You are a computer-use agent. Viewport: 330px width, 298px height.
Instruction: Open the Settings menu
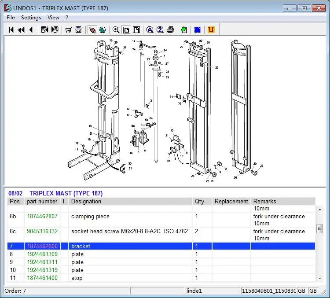click(31, 18)
